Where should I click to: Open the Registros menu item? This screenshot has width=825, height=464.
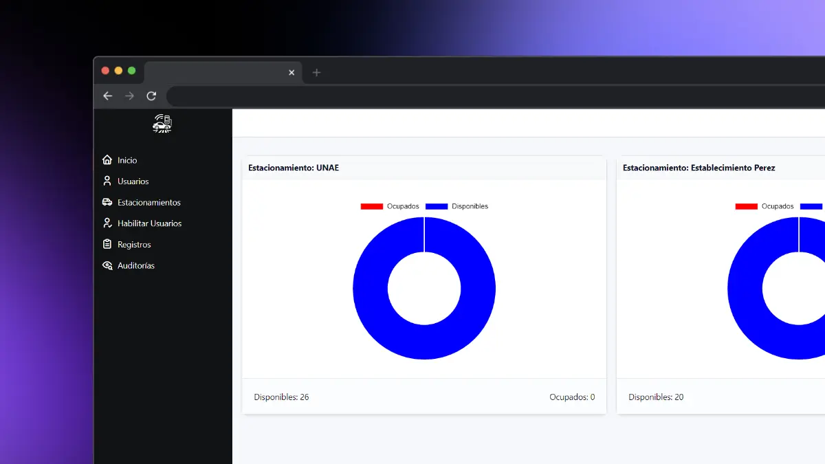(134, 245)
